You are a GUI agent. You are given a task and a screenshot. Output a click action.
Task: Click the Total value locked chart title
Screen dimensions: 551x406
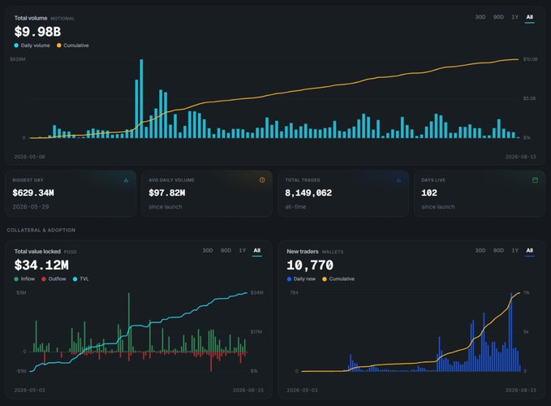coord(37,252)
